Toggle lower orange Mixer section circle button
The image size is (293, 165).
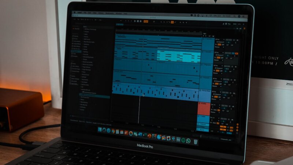pos(237,130)
